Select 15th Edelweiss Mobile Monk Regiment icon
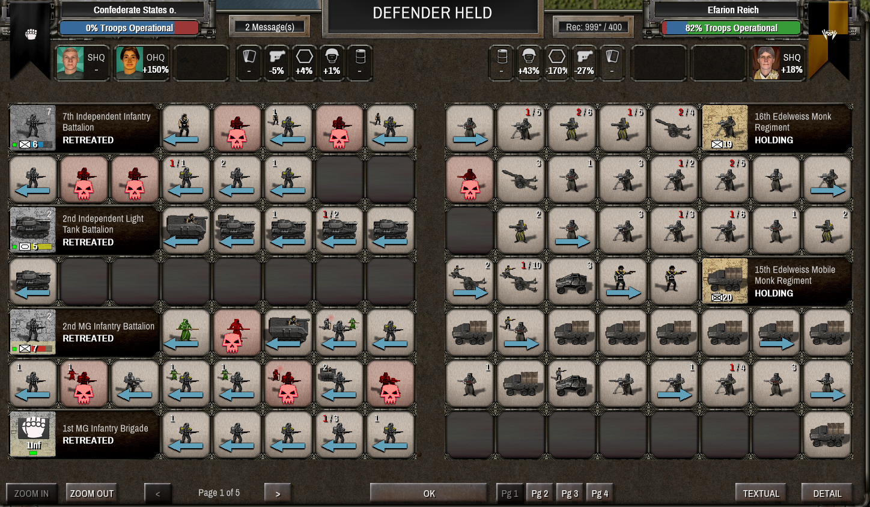 coord(725,281)
